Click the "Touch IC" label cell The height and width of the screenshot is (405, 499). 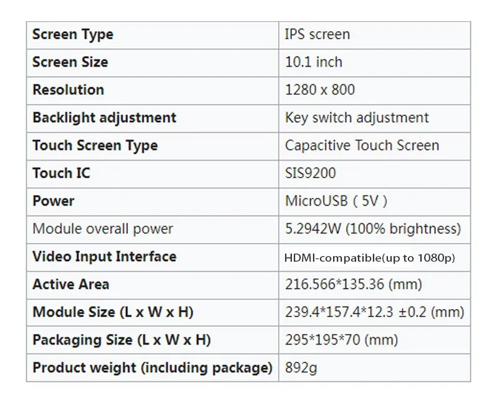pos(61,173)
